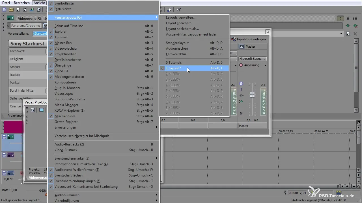Viewport: 362px width, 203px height.
Task: Load the Standardlayout
Action: click(194, 43)
